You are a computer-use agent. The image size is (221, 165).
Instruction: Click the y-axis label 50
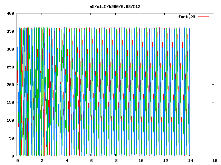pyautogui.click(x=12, y=138)
